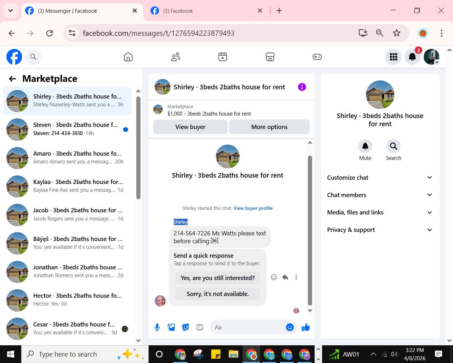Image resolution: width=453 pixels, height=363 pixels.
Task: Open Cesar conversation in list
Action: coord(67,329)
